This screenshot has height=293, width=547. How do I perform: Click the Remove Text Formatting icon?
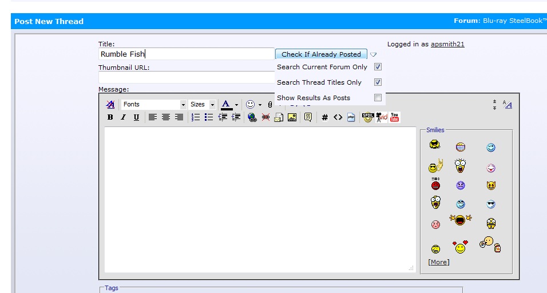(110, 104)
